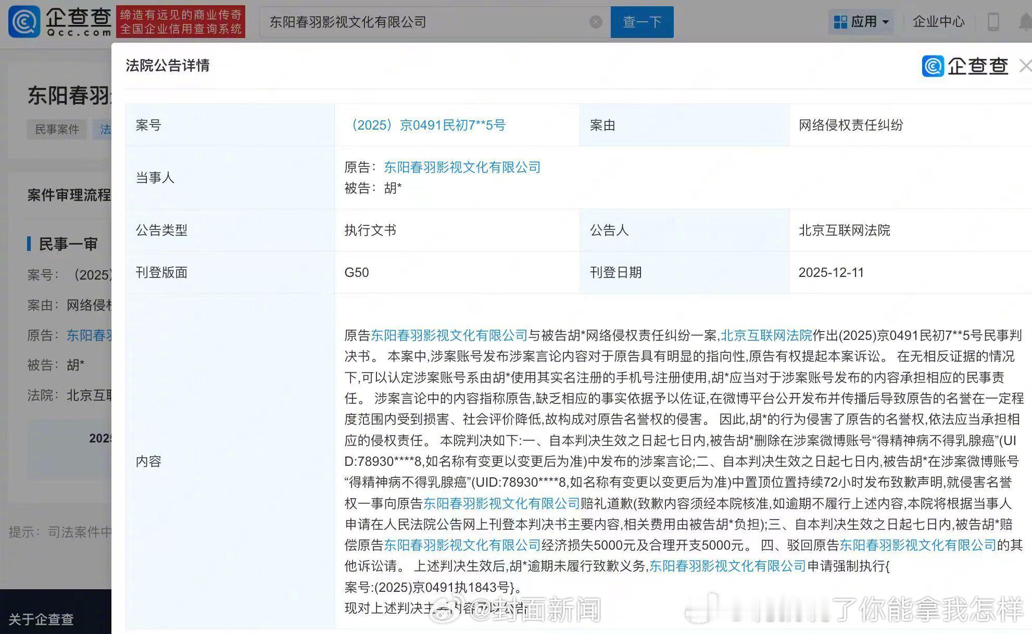Open 企业中心 in the top navigation

point(938,21)
